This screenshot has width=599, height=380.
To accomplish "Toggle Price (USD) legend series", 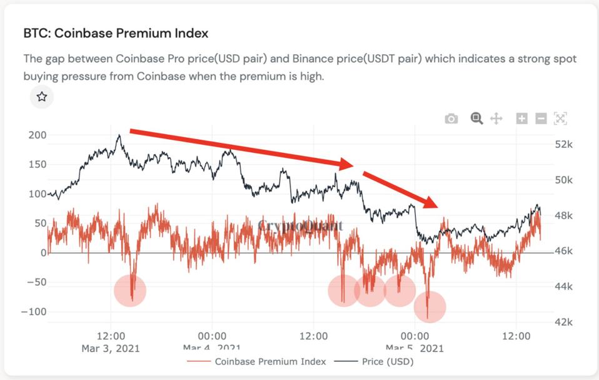I will (x=388, y=361).
